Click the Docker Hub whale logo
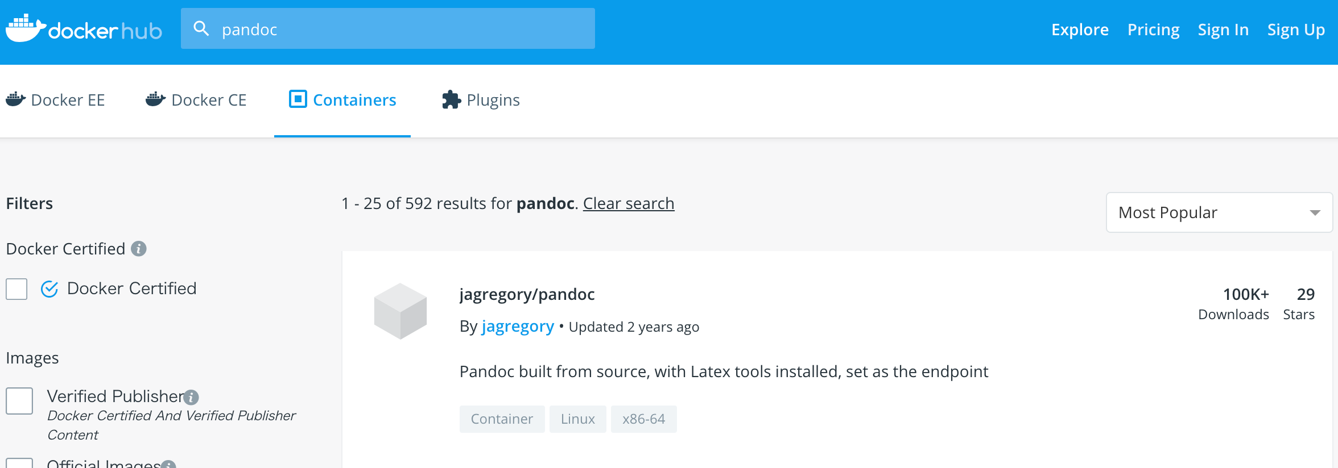The height and width of the screenshot is (468, 1338). (84, 28)
